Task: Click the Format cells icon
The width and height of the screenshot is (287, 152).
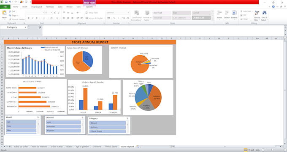Action: 234,13
